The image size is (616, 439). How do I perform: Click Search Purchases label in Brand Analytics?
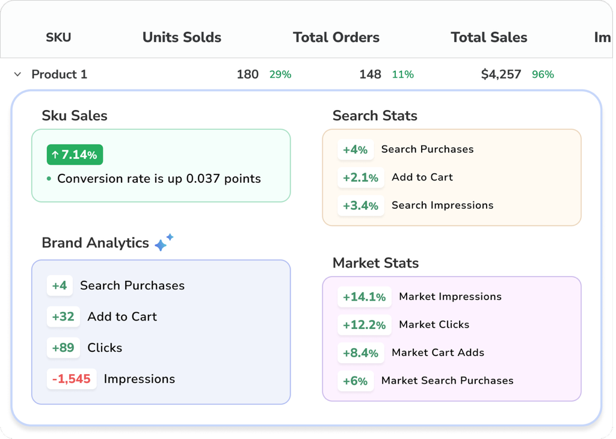point(132,286)
